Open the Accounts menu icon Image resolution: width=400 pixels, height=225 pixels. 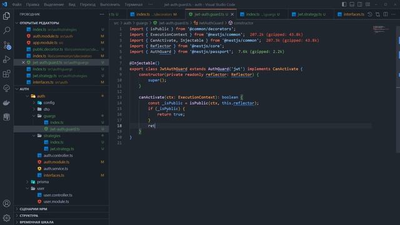(x=7, y=203)
